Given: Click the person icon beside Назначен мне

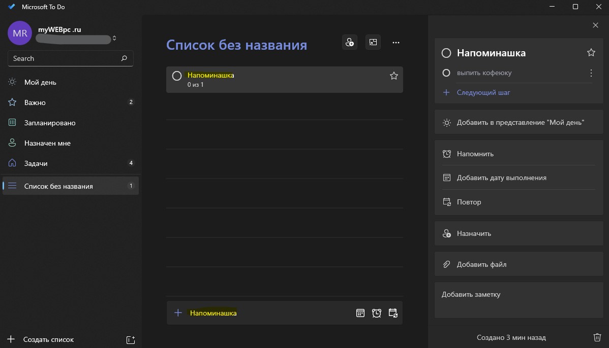Looking at the screenshot, I should click(x=12, y=143).
